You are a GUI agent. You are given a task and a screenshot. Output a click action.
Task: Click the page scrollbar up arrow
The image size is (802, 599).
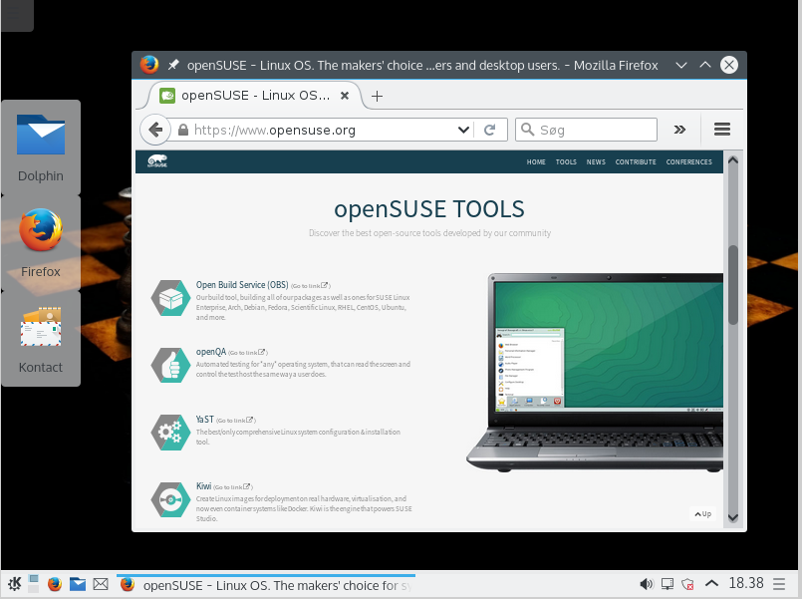(x=732, y=160)
